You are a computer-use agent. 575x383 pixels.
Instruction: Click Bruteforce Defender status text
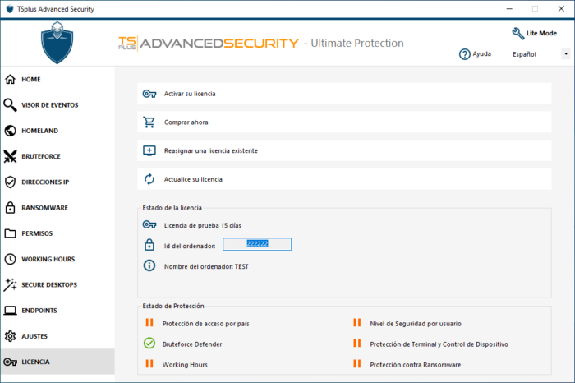click(192, 344)
